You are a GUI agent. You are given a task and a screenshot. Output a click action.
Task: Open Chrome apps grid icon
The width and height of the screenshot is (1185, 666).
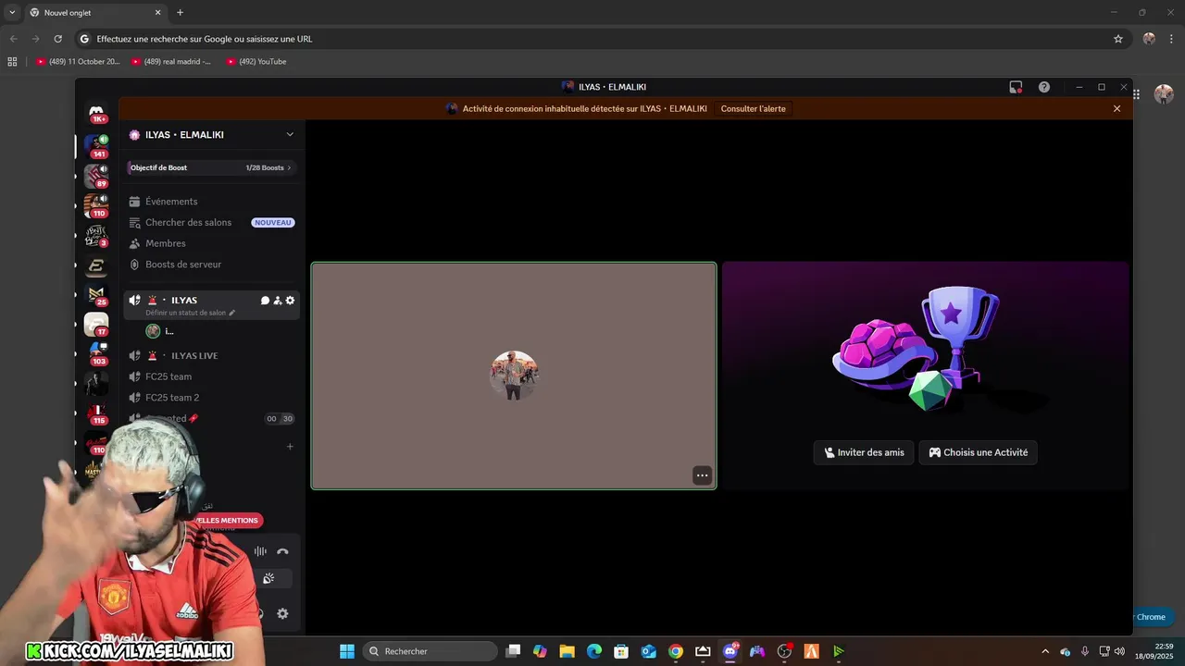tap(12, 62)
